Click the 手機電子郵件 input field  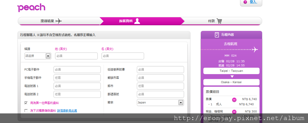tap(77, 78)
